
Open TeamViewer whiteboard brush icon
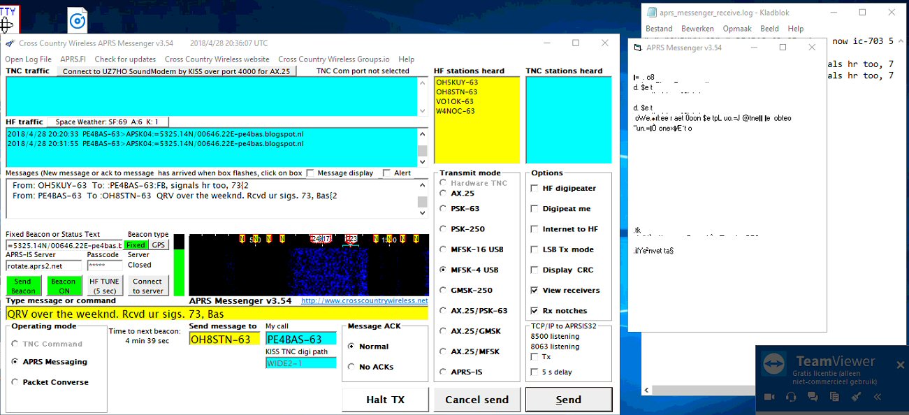(856, 397)
